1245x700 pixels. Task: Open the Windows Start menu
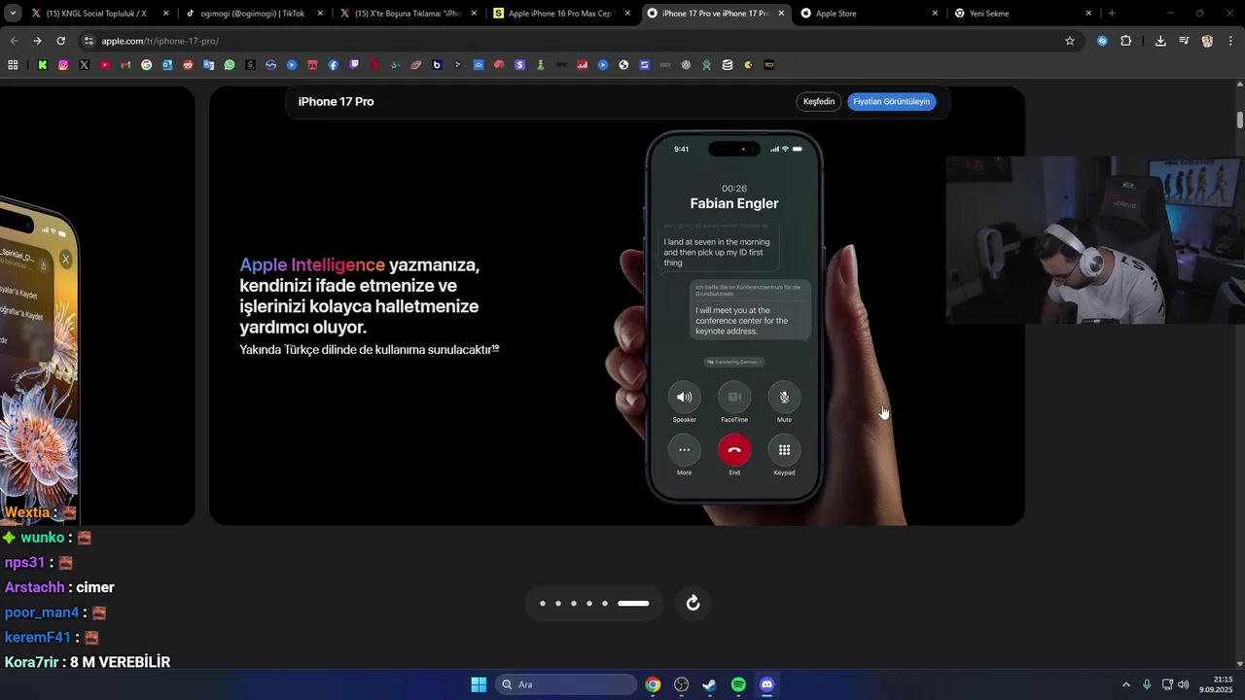pyautogui.click(x=479, y=684)
